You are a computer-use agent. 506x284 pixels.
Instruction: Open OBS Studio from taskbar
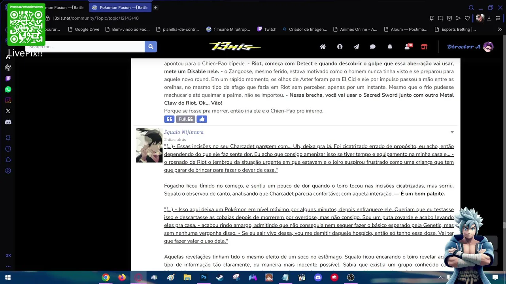tap(351, 278)
